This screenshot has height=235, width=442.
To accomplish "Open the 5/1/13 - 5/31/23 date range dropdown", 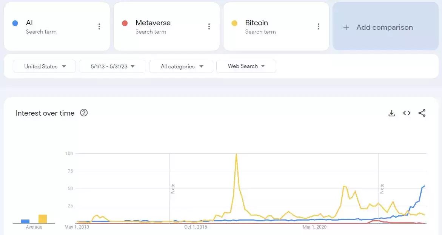I will click(112, 66).
